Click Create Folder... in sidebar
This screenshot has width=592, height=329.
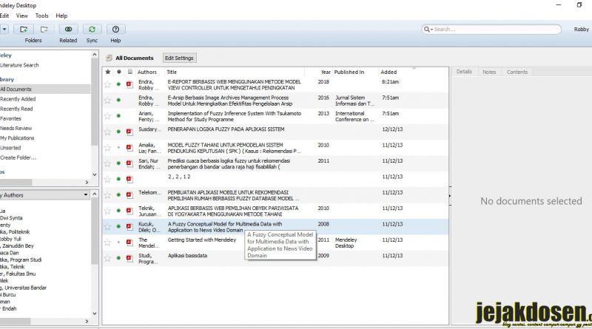click(x=18, y=157)
